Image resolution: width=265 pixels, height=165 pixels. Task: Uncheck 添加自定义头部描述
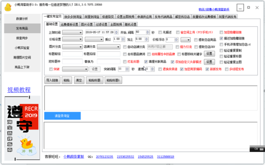(172, 62)
